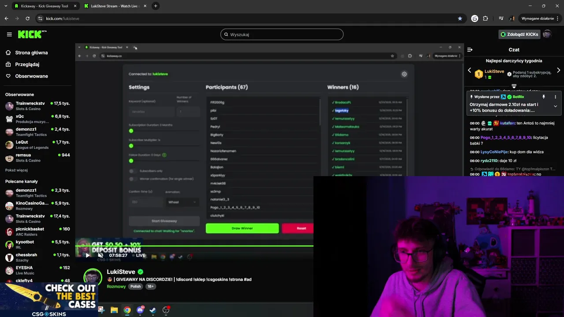Open picnickbasket recommended channel
The image size is (564, 317).
click(37, 232)
